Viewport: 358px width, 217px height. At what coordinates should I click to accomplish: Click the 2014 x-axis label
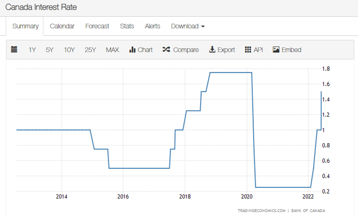pos(62,197)
